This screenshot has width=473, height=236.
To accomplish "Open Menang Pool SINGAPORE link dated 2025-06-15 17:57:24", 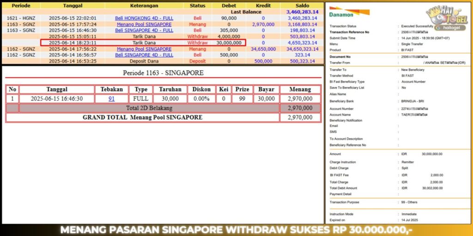I will point(144,25).
